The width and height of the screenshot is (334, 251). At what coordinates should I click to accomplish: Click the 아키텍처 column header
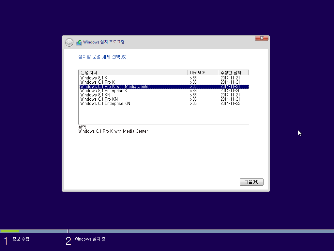pyautogui.click(x=203, y=73)
